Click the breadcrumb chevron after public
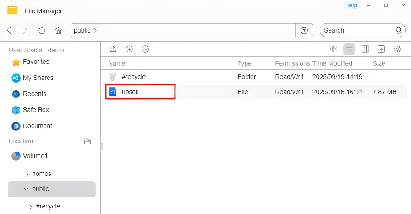Screen dimensions: 411x214 coord(95,30)
